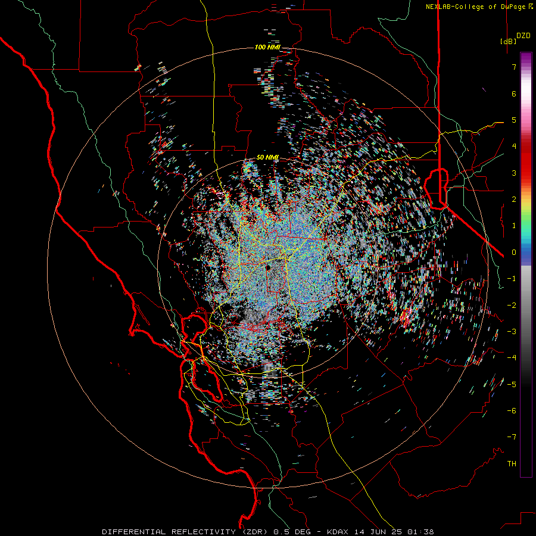
Task: Click the 7 value on color scale
Action: pos(514,67)
